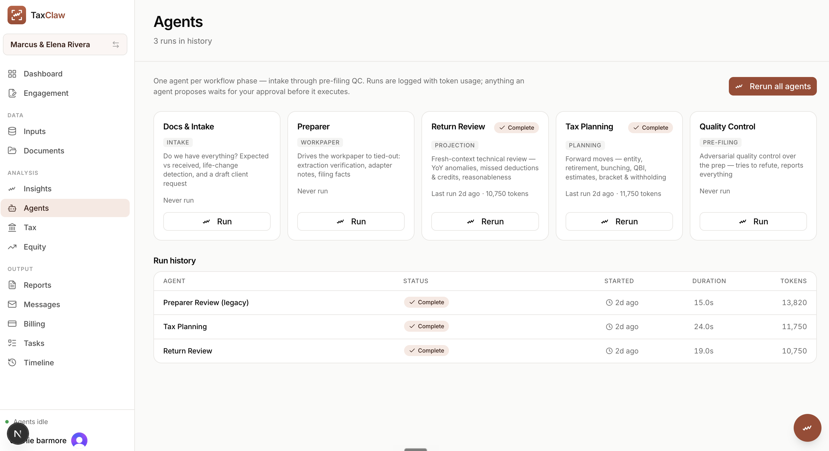Click the Inputs database icon
This screenshot has width=829, height=451.
(x=12, y=131)
